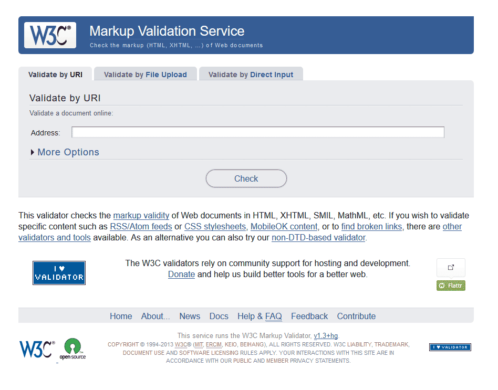Open the RSS/Atom feeds link

tap(141, 226)
